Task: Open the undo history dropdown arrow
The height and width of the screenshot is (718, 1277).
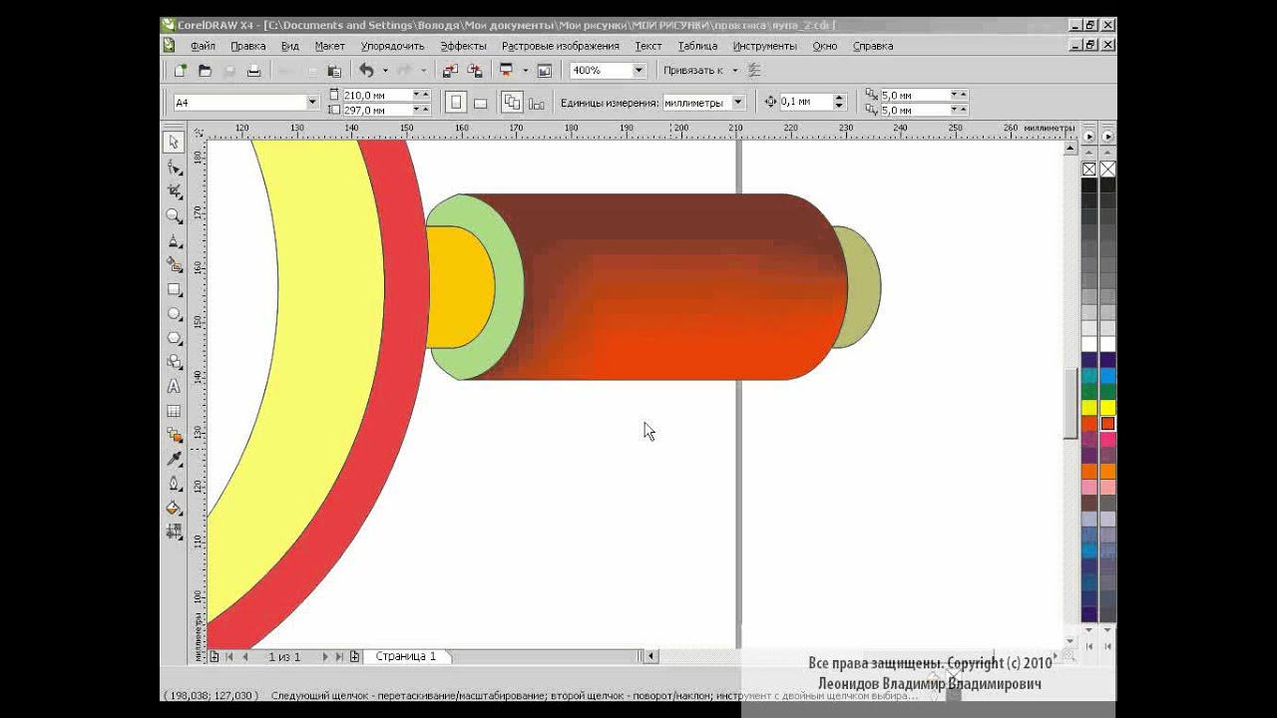Action: click(385, 71)
